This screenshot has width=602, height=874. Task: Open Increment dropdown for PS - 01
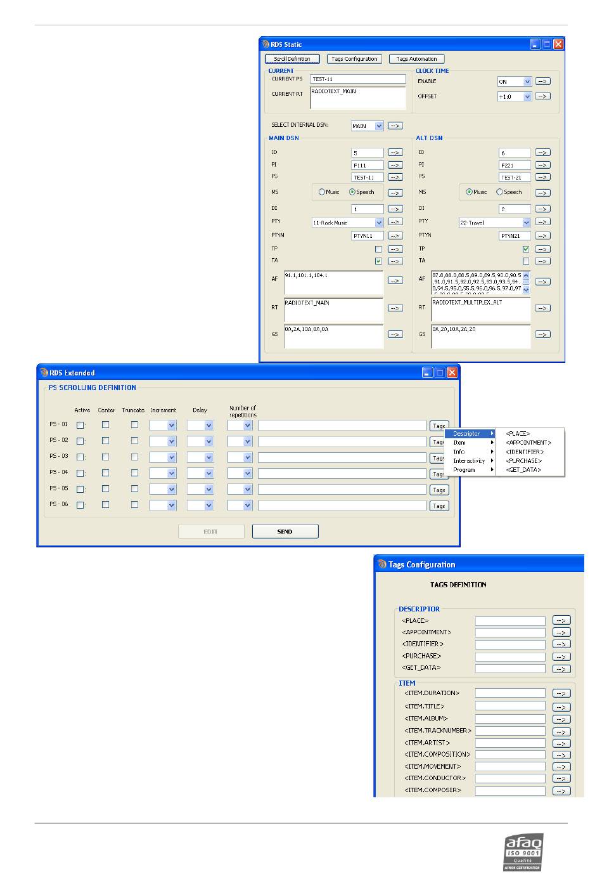click(x=171, y=426)
